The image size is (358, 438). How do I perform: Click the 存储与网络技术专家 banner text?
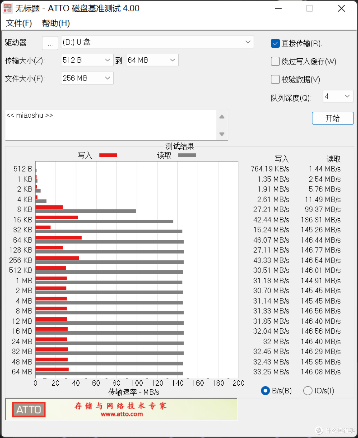point(121,406)
